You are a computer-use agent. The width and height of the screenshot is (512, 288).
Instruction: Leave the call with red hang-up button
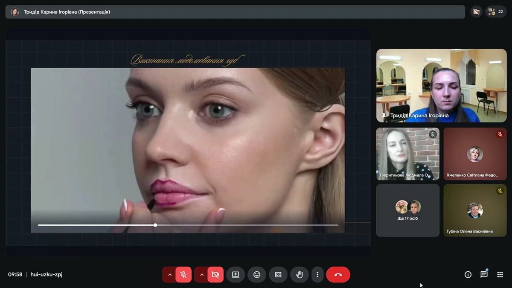[338, 275]
